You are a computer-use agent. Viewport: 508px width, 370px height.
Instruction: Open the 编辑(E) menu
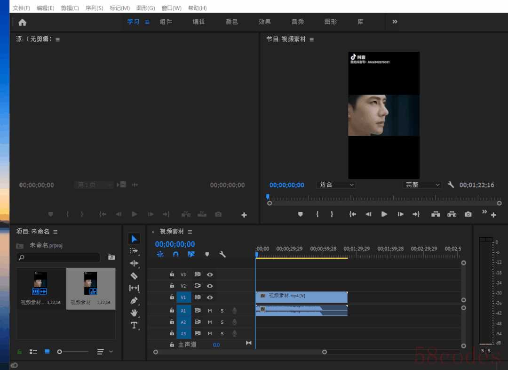point(45,8)
